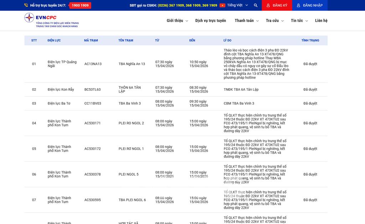
Task: Go to the Liên hệ page
Action: (x=321, y=21)
